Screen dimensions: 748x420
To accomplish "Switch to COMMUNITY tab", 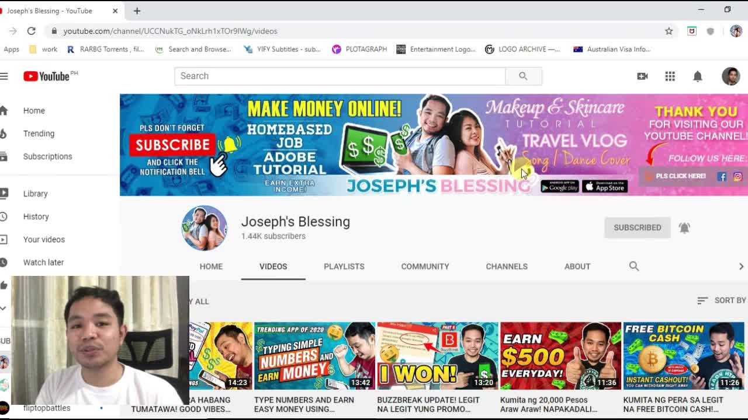I will pos(425,266).
